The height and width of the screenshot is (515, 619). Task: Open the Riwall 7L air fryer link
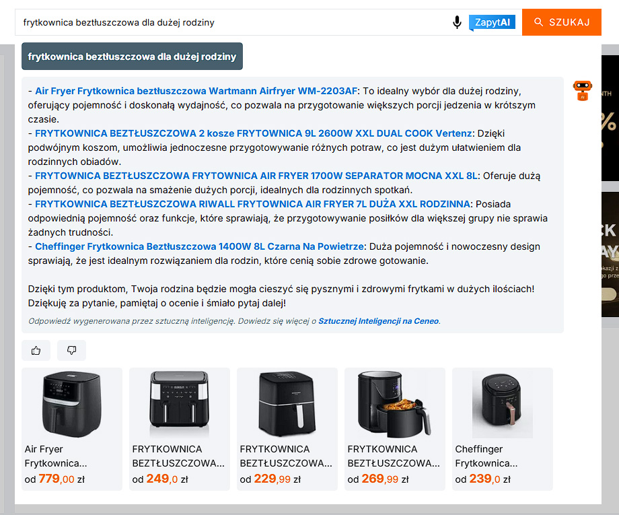tap(253, 204)
